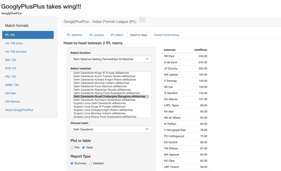Select the Plot radio button
The image size is (281, 171).
[72, 147]
